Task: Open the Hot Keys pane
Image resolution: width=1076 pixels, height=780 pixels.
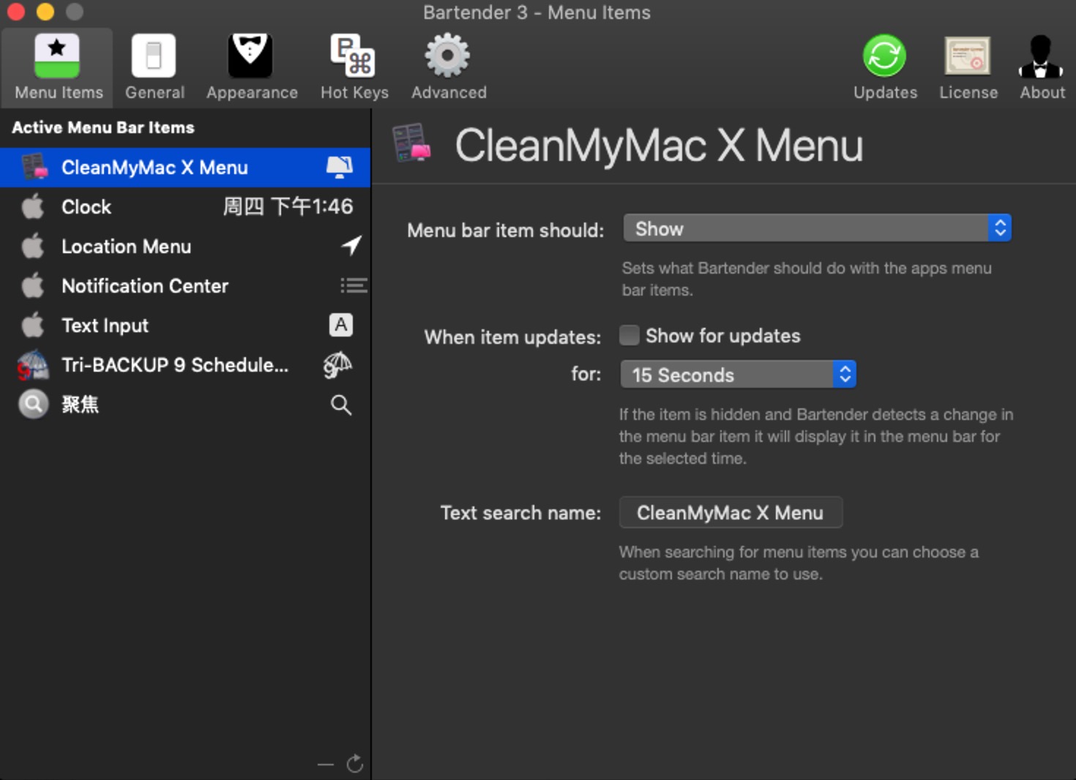Action: 354,67
